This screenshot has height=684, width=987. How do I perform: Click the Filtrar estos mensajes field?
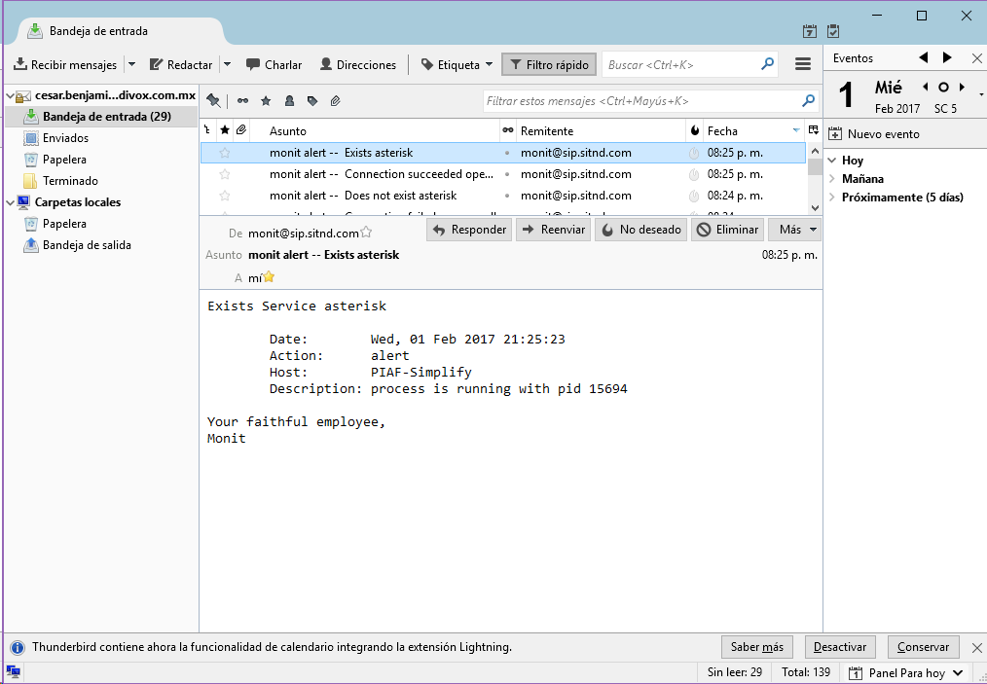point(650,100)
